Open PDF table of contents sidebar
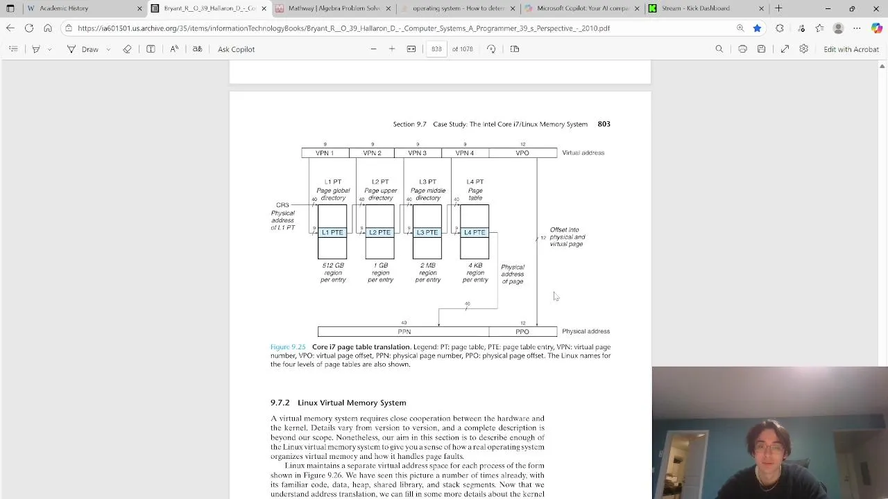The width and height of the screenshot is (888, 499). 13,49
